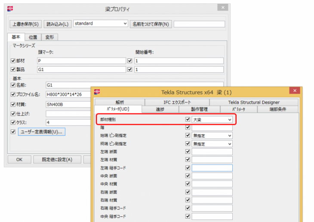
Task: Toggle the 左端 断面 checkbox
Action: (188, 152)
